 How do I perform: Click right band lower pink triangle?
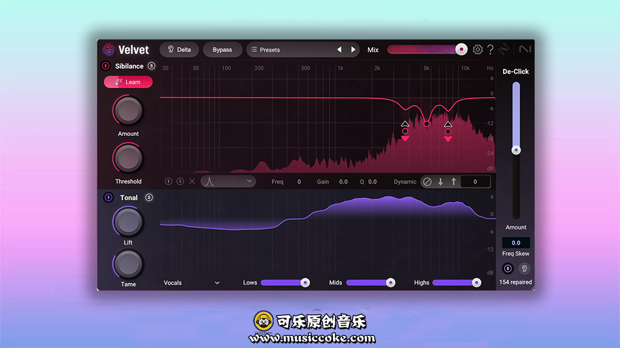click(448, 139)
